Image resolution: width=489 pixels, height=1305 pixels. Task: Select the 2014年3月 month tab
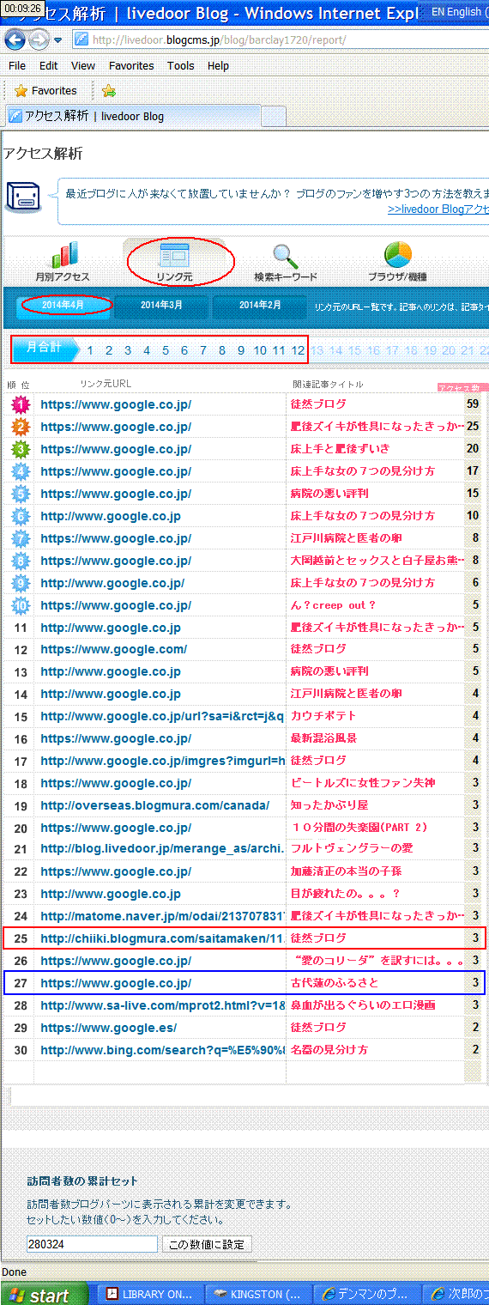(x=161, y=305)
